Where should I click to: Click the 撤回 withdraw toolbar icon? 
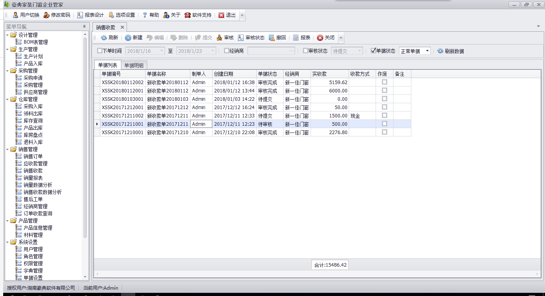272,38
